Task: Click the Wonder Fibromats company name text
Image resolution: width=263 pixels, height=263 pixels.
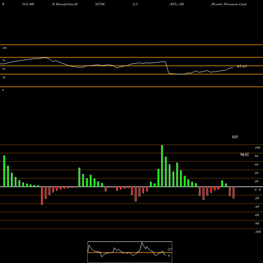Action: (x=229, y=4)
